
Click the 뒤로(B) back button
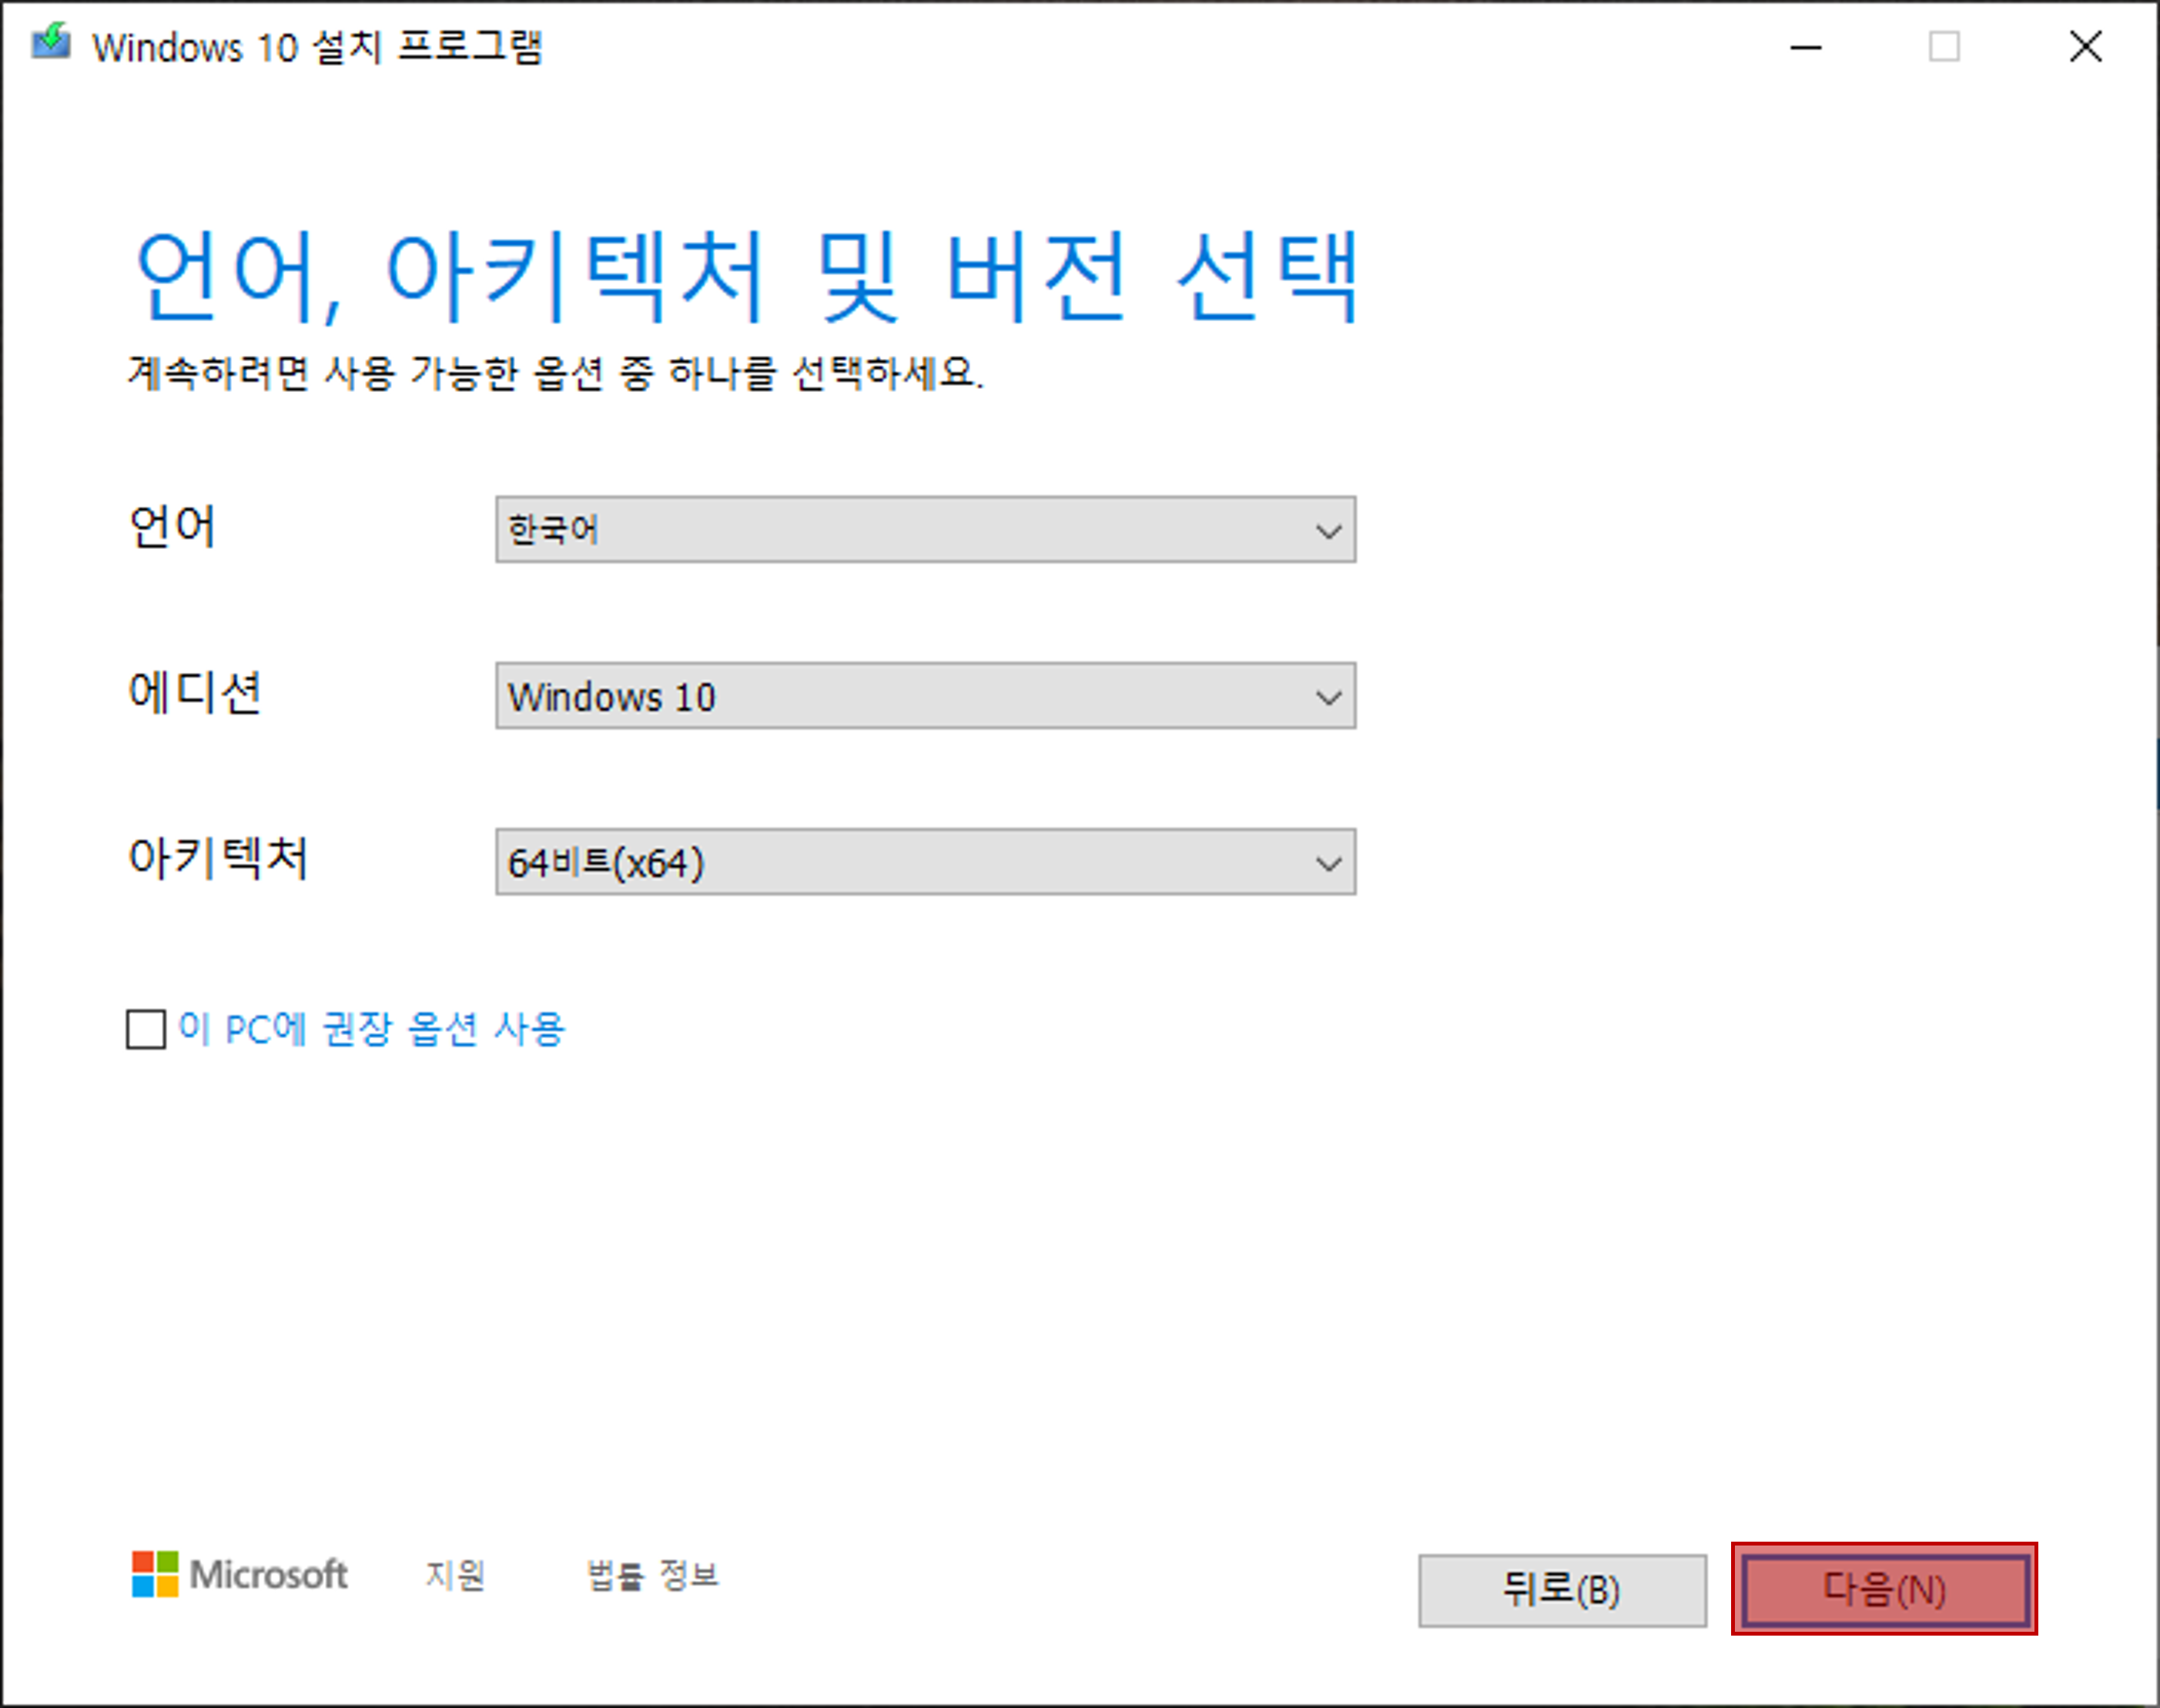[1562, 1591]
